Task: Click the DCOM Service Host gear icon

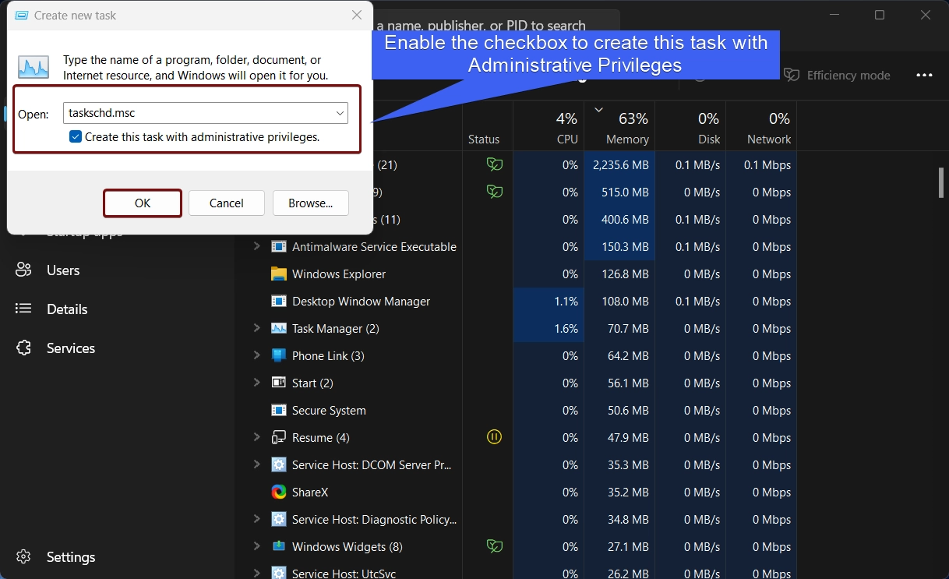Action: 279,464
